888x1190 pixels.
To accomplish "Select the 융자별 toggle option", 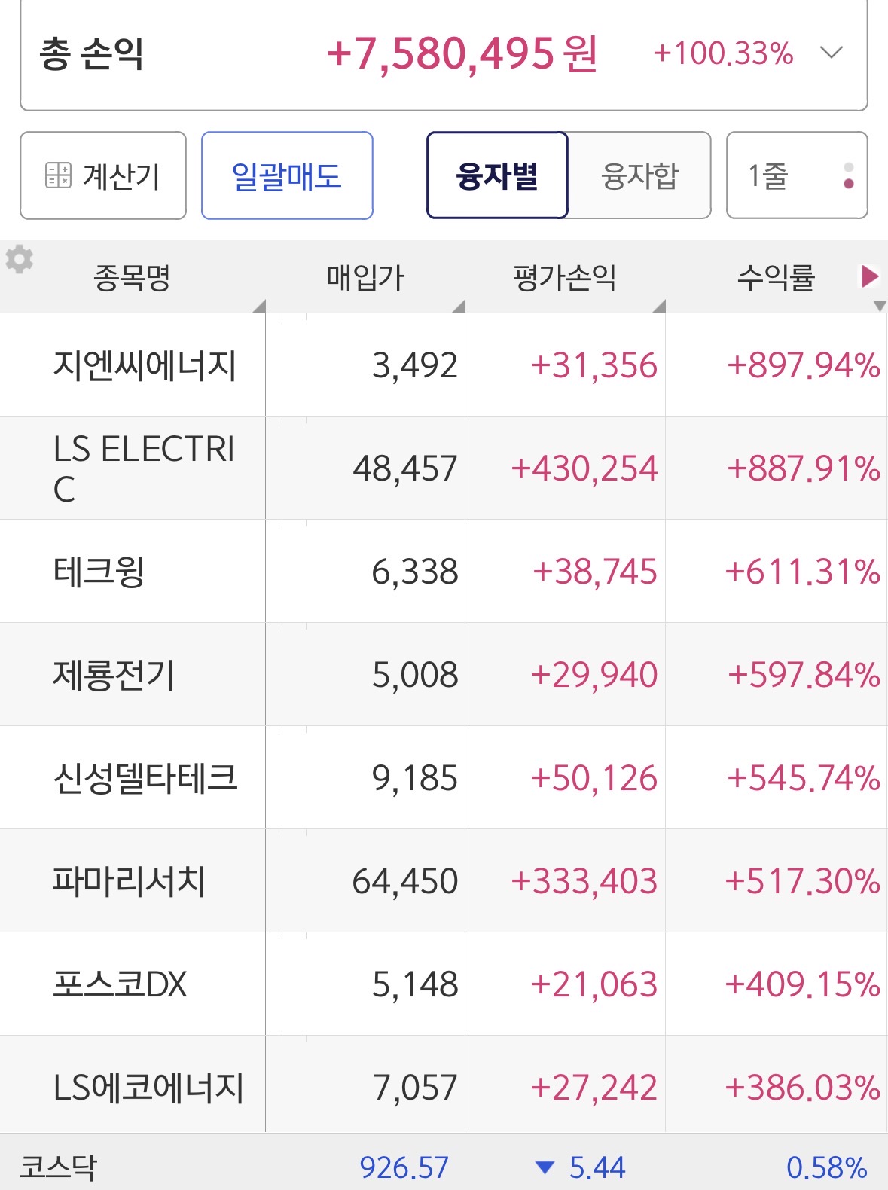I will tap(497, 175).
